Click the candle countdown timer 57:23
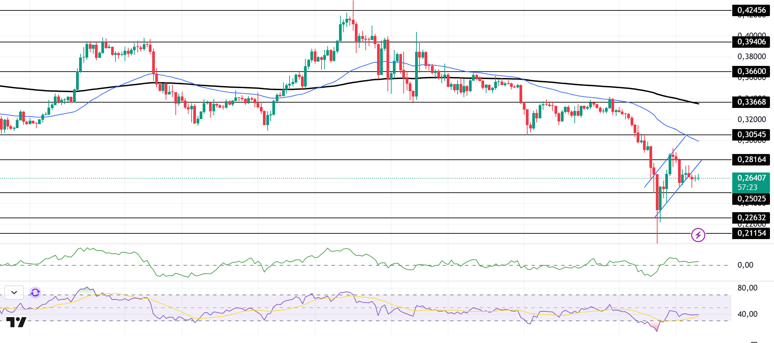 point(747,187)
